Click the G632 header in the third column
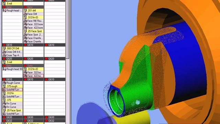This screenshot has height=124, width=220. click(55, 121)
